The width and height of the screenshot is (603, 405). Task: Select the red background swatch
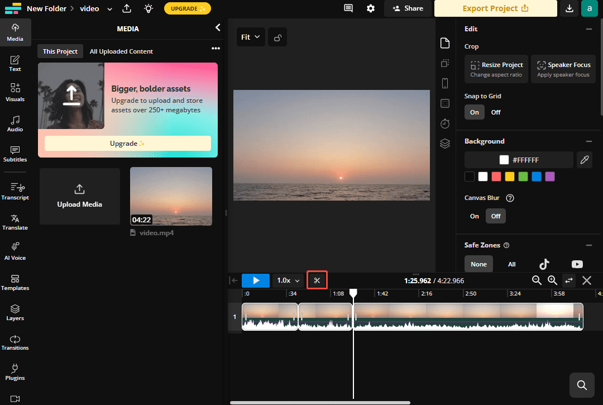[x=496, y=177]
